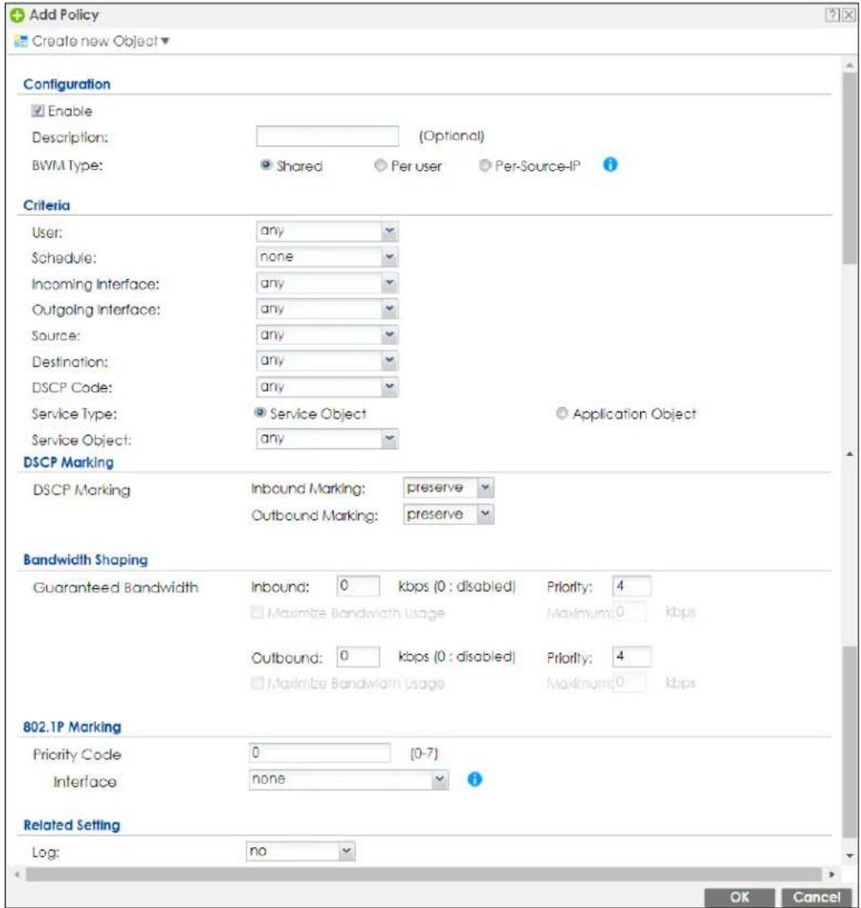
Task: Click the Create new Object icon
Action: click(21, 41)
